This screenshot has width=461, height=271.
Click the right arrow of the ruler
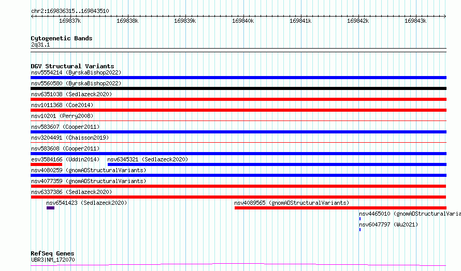click(445, 16)
